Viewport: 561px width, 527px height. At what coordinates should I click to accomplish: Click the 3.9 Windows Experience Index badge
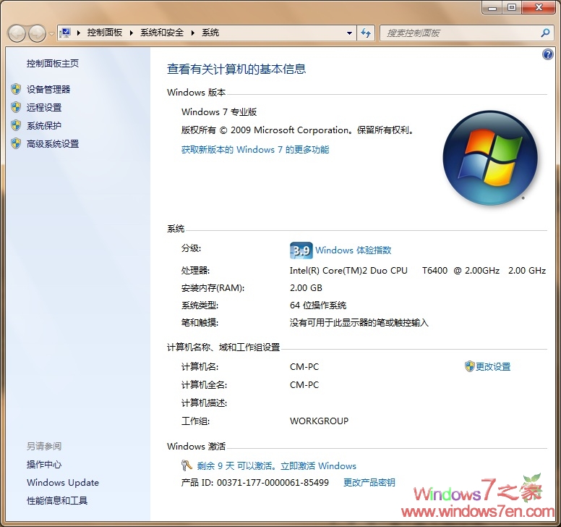point(300,250)
